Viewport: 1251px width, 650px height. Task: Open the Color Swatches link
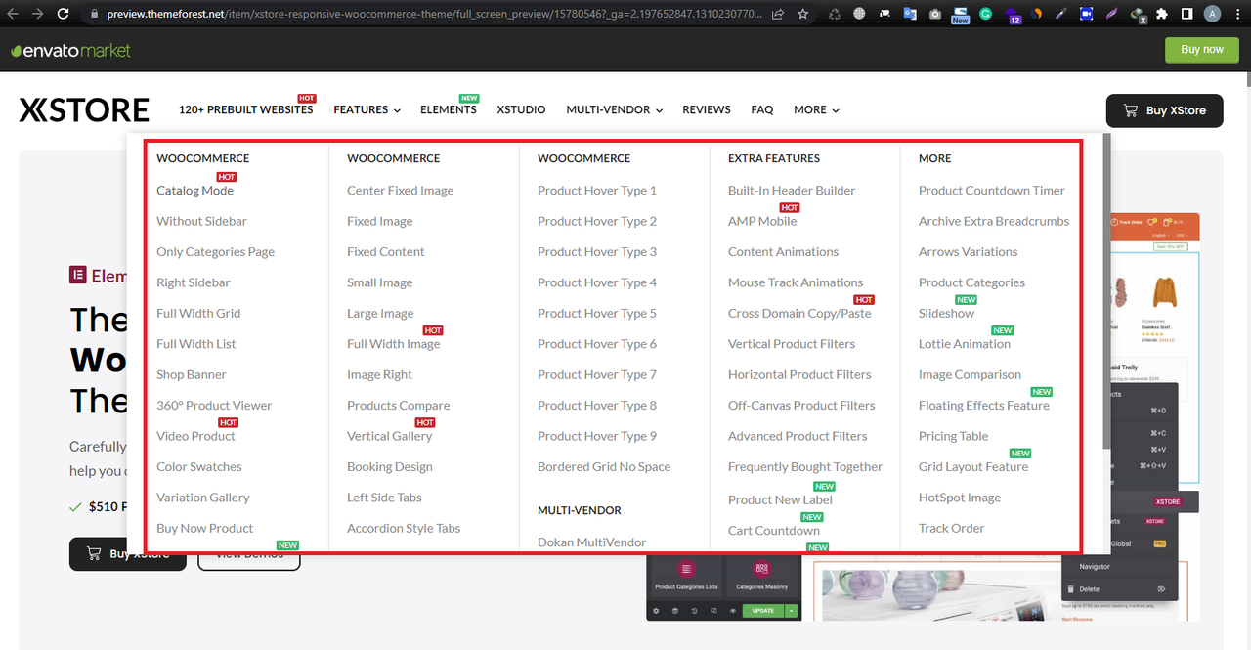tap(199, 467)
